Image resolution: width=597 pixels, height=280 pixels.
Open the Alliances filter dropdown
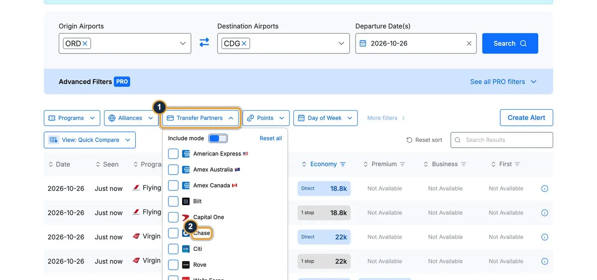point(131,118)
